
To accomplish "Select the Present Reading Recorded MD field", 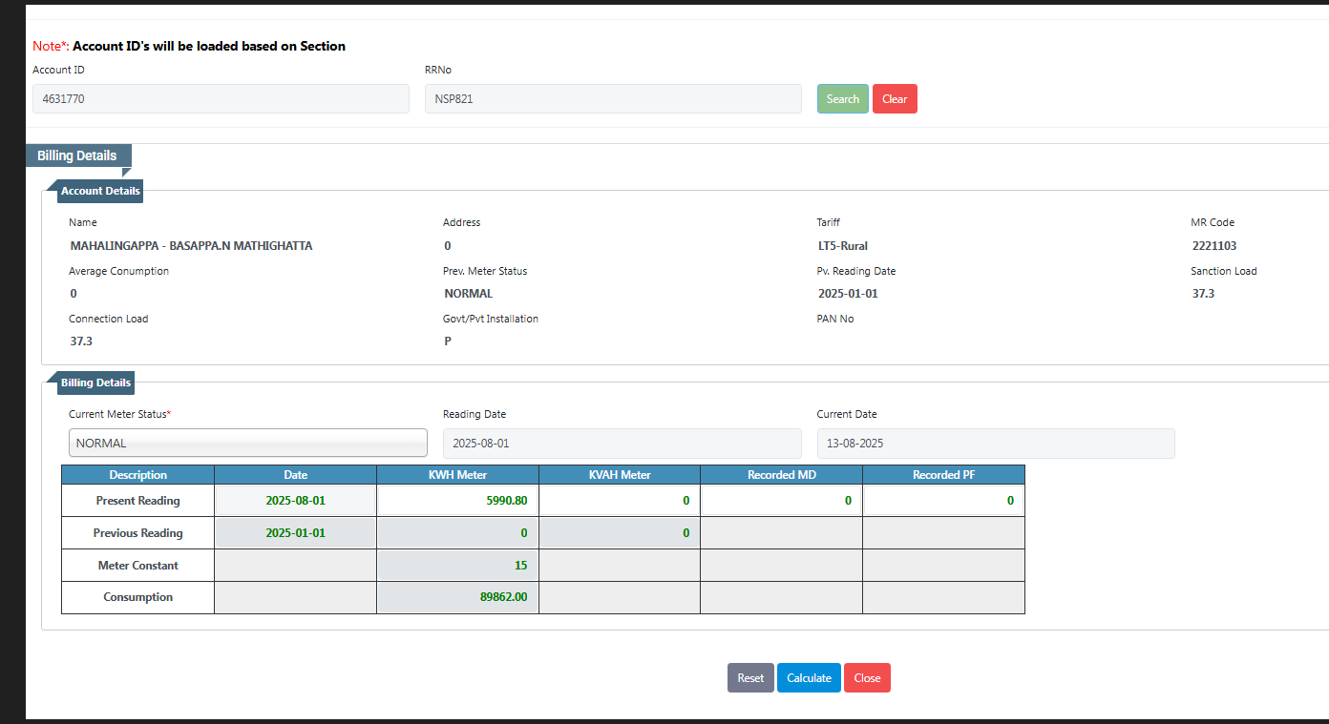I will [x=781, y=501].
